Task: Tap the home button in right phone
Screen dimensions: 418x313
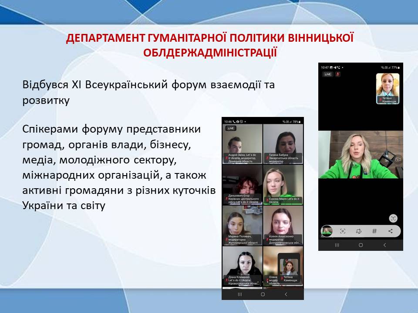Action: [x=361, y=245]
